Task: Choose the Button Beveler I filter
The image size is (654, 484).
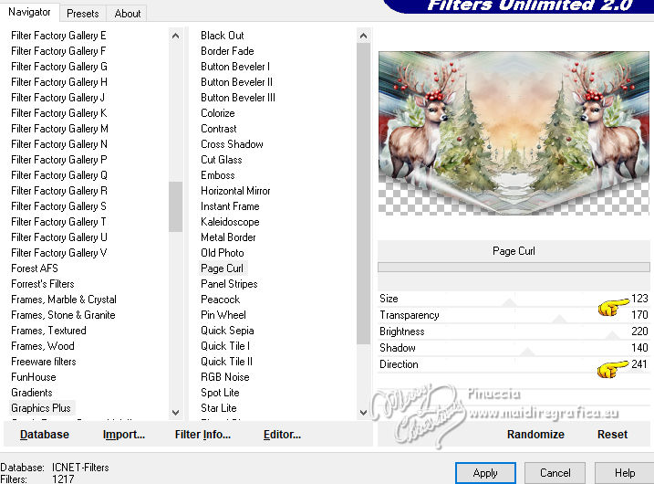Action: [x=235, y=67]
